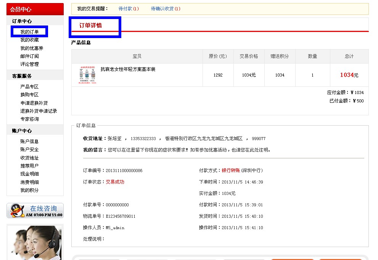
Task: Click the customer service agents photo
Action: (x=35, y=242)
